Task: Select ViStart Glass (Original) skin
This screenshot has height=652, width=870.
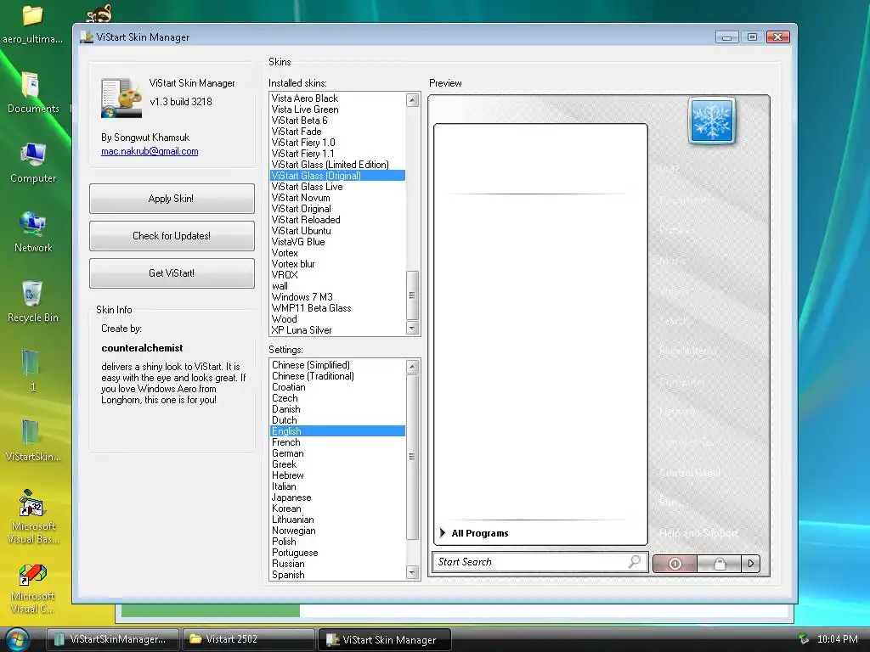Action: (338, 176)
